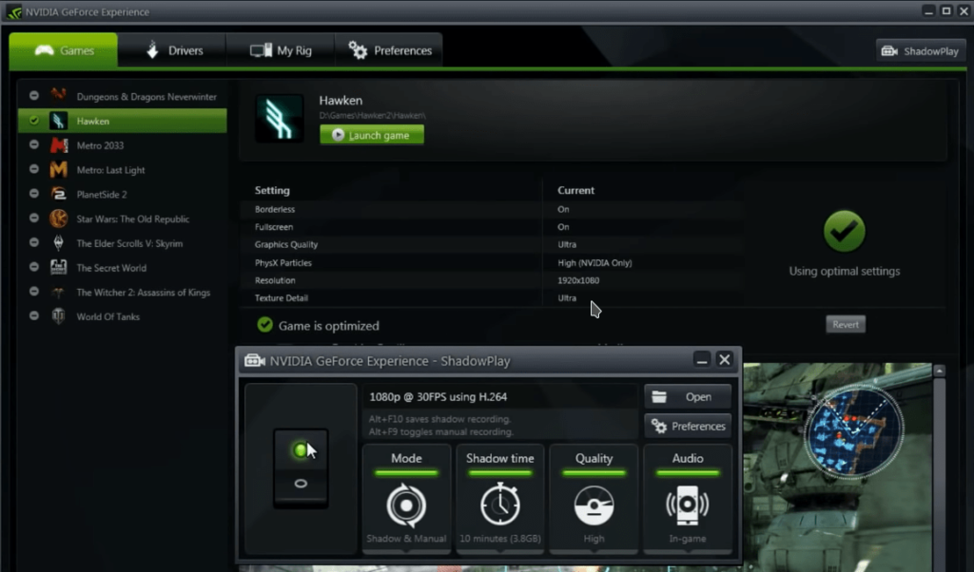This screenshot has height=572, width=974.
Task: Open the Drivers tab
Action: click(173, 50)
